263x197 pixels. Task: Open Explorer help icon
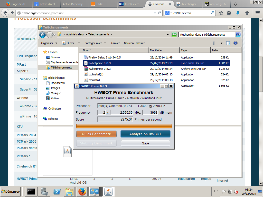click(x=236, y=43)
